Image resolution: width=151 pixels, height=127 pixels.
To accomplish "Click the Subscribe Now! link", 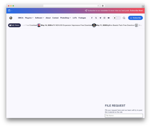I will point(137,11).
